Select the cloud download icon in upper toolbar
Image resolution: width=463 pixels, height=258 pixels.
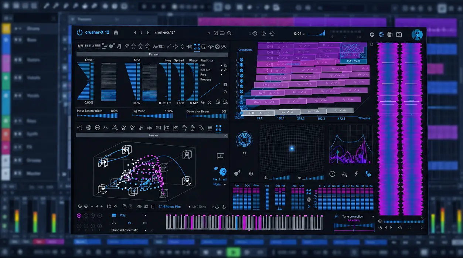pos(211,46)
